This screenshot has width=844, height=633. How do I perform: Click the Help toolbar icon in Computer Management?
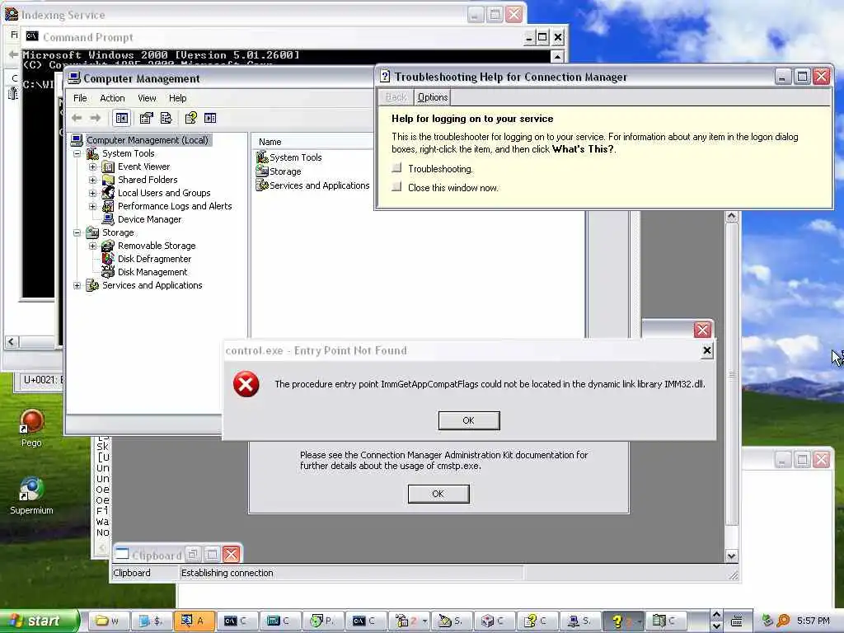click(x=190, y=118)
